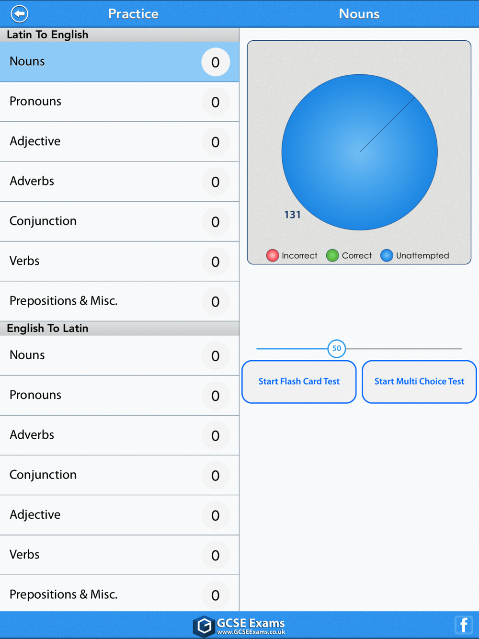The height and width of the screenshot is (639, 479).
Task: Click the Nouns pie chart
Action: (x=359, y=152)
